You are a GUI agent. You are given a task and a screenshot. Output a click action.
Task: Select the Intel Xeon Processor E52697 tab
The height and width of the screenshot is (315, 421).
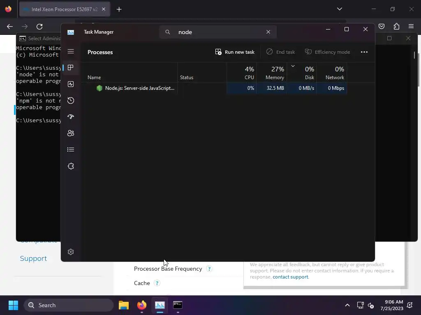click(65, 9)
